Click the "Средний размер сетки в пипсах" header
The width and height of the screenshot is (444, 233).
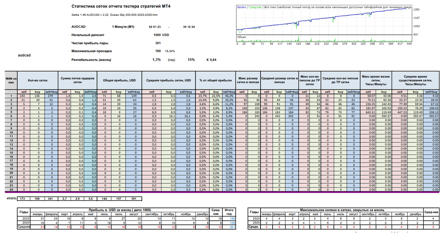pyautogui.click(x=279, y=80)
